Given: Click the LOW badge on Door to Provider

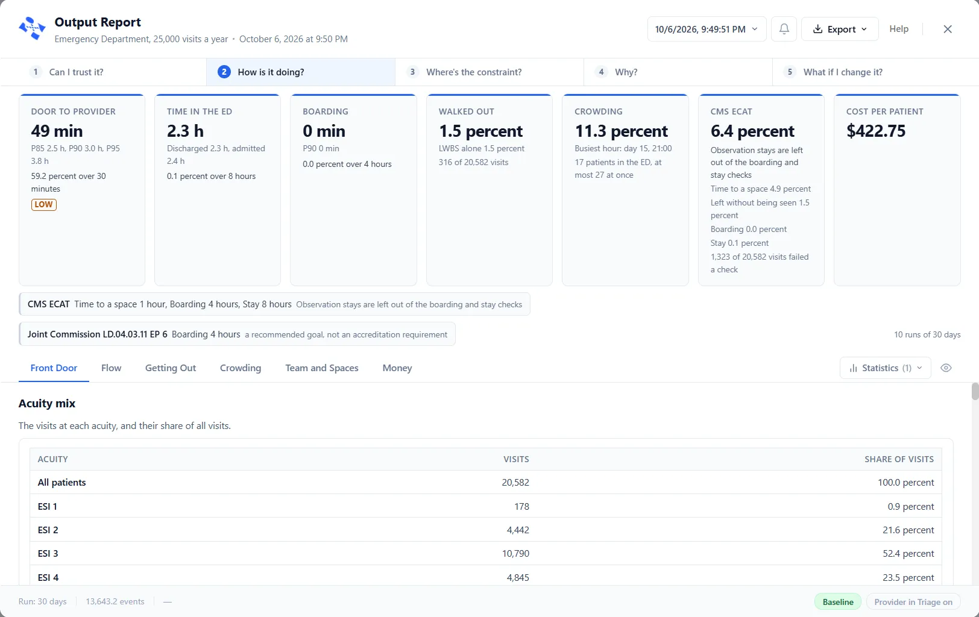Looking at the screenshot, I should click(43, 205).
